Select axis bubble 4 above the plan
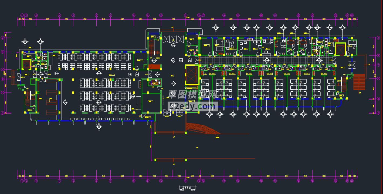This screenshot has height=194, width=383. click(59, 15)
